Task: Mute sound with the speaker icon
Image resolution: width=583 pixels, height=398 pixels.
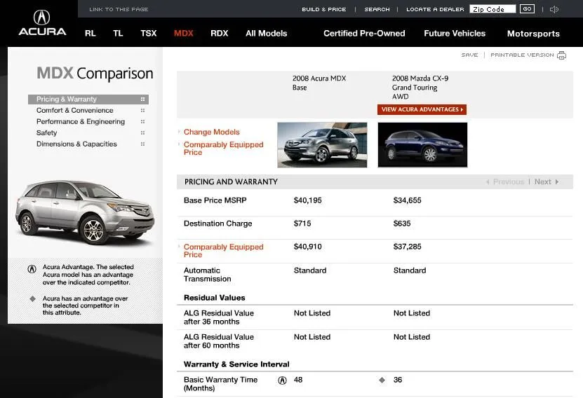Action: 554,9
